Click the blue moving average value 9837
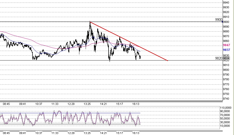The image size is (234, 135). (x=226, y=50)
